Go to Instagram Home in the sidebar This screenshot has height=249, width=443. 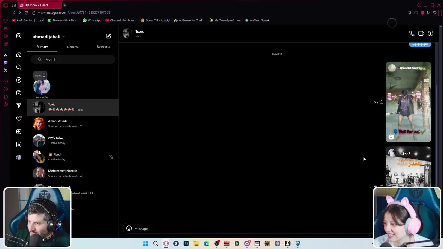tap(19, 54)
